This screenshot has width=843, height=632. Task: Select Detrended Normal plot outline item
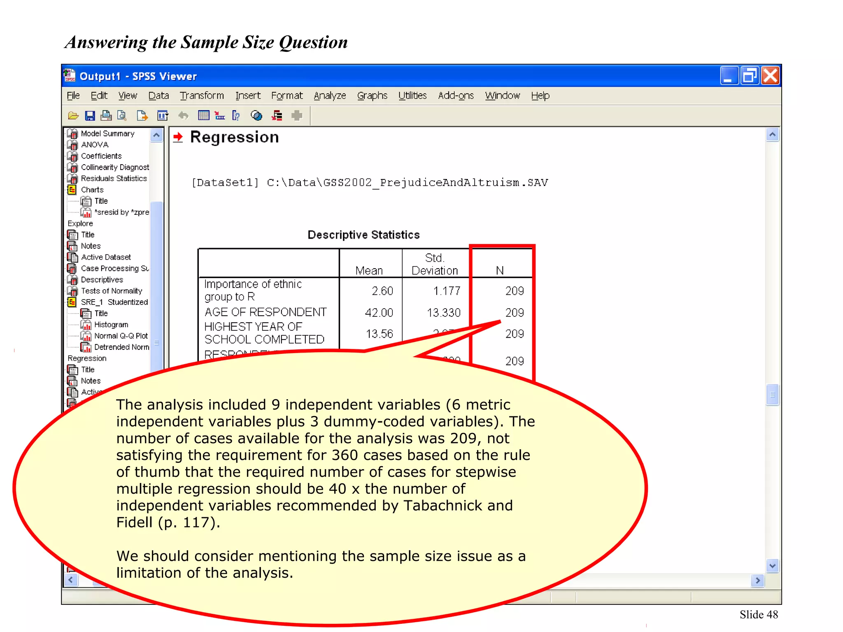[x=122, y=347]
